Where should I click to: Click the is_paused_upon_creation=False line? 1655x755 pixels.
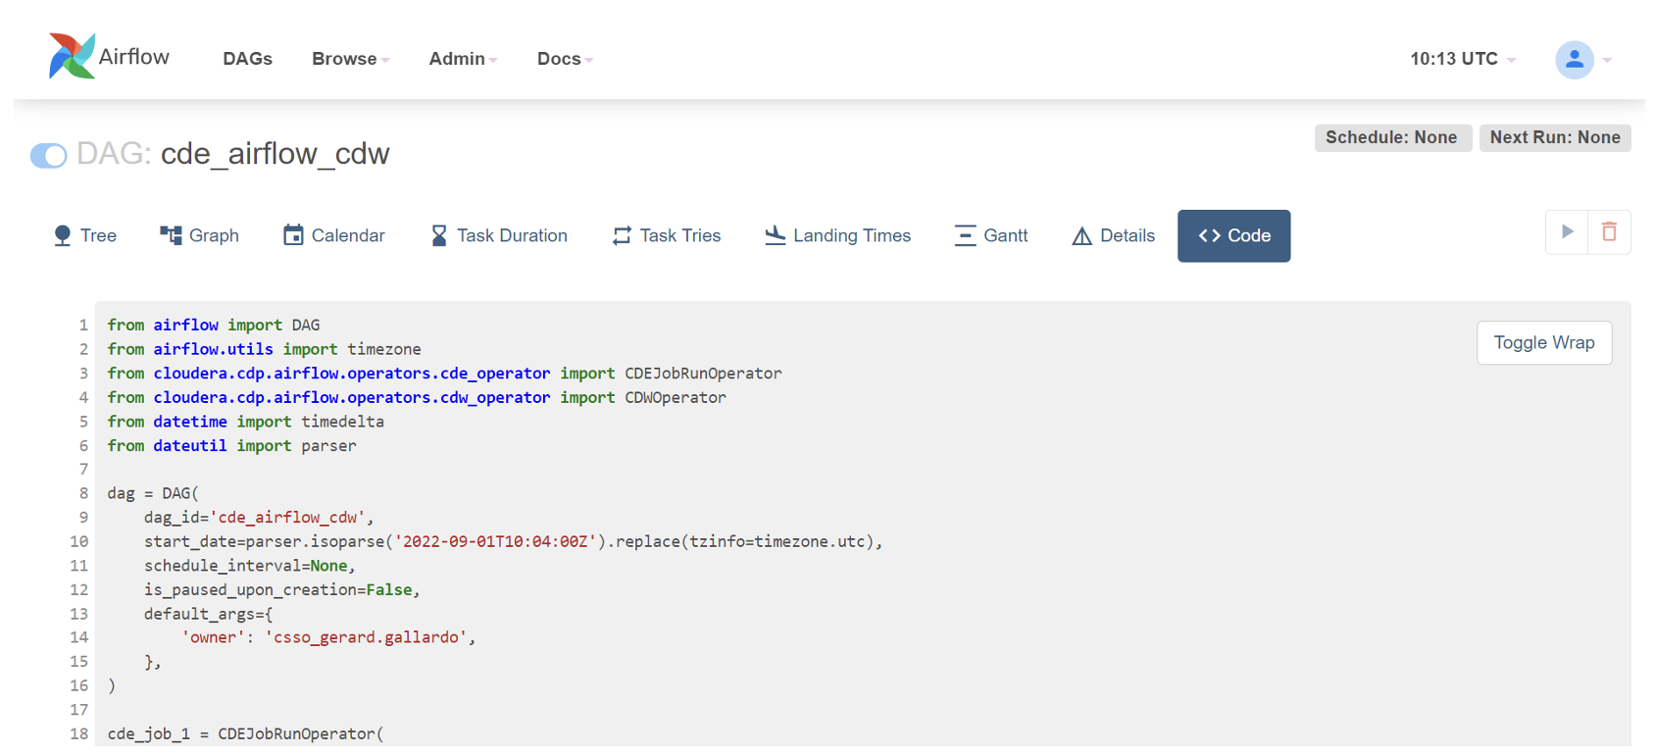coord(282,589)
